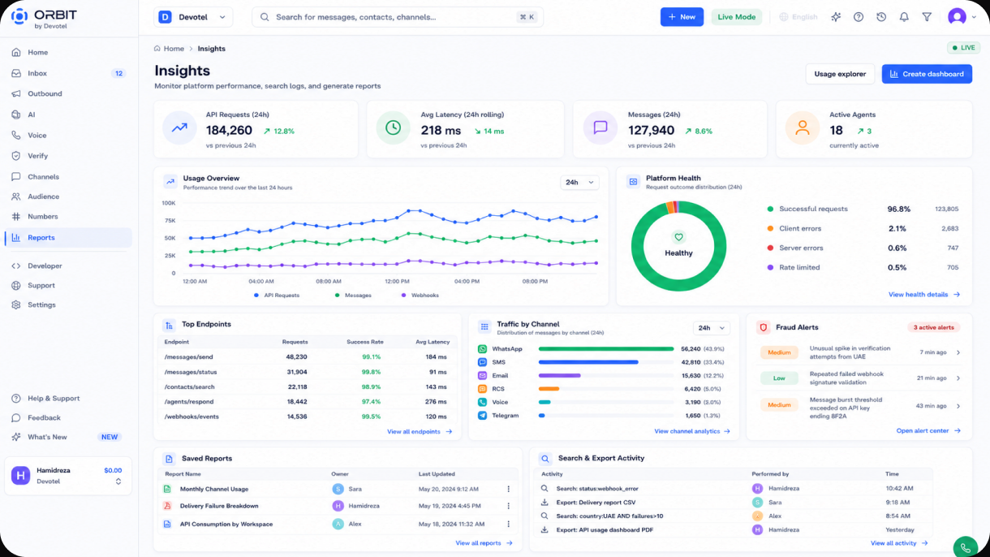The width and height of the screenshot is (990, 557).
Task: Click the Create dashboard button
Action: 927,74
